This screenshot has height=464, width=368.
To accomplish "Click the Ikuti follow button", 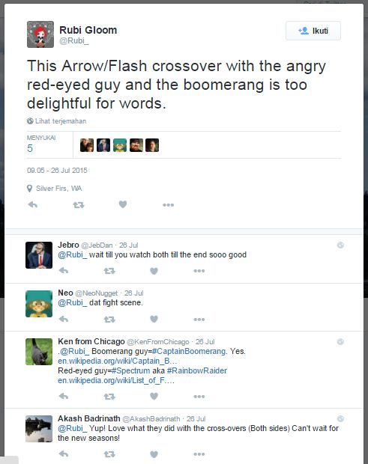I will (313, 31).
